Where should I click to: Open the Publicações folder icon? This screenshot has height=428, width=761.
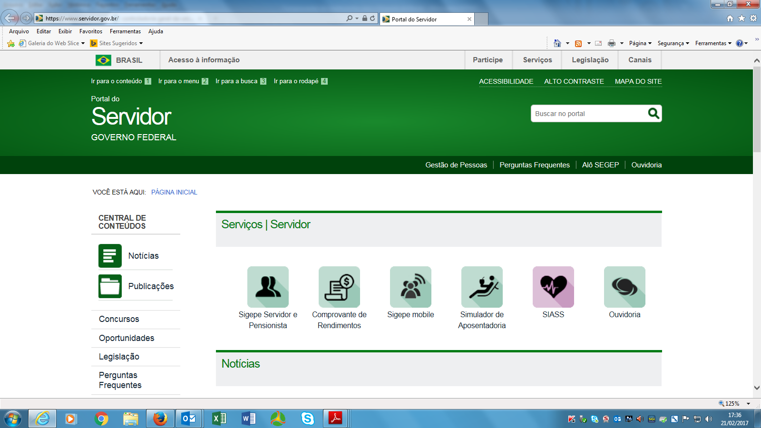110,286
